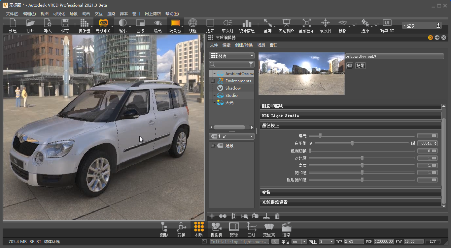Collapse the 颜色校正 section
451x248 pixels.
click(351, 125)
